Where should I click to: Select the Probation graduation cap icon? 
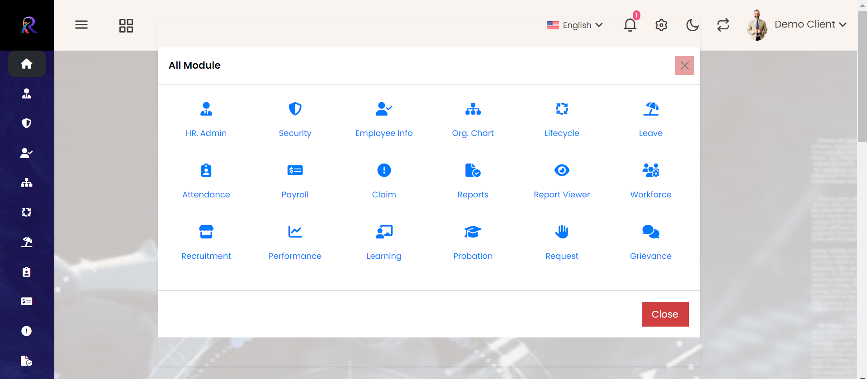pyautogui.click(x=473, y=232)
